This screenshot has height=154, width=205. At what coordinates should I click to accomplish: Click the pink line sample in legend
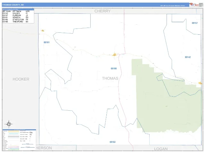pos(13,147)
